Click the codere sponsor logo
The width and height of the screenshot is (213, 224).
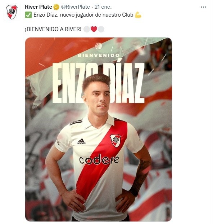click(x=99, y=159)
